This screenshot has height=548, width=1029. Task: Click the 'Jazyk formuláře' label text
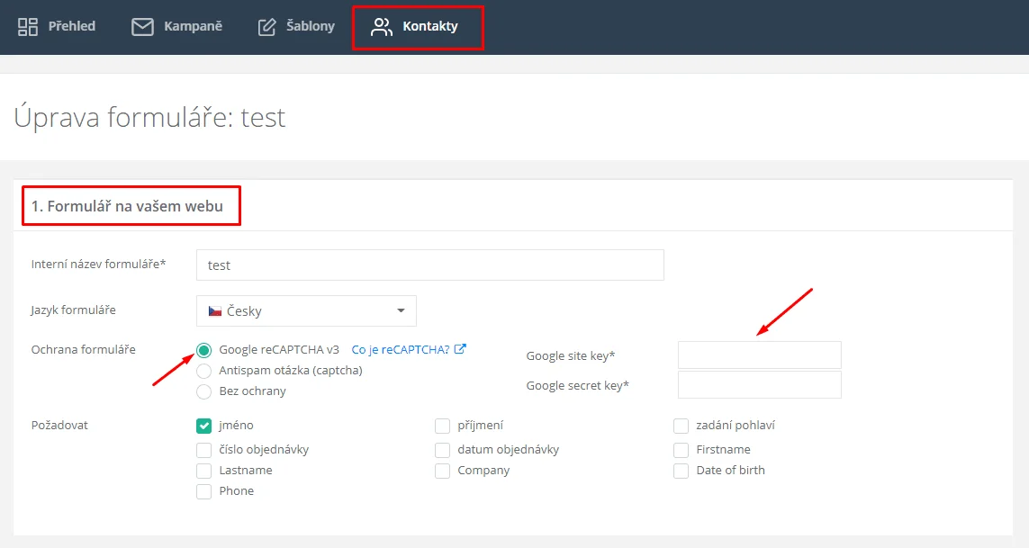coord(74,310)
